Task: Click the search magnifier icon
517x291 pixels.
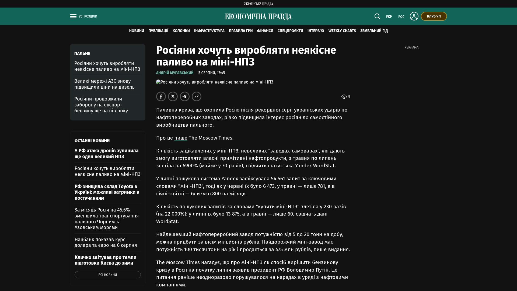Action: [x=377, y=16]
